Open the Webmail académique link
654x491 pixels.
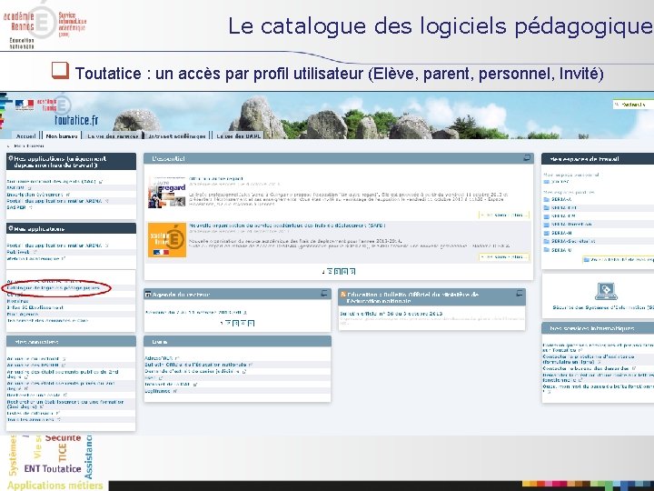(x=33, y=258)
